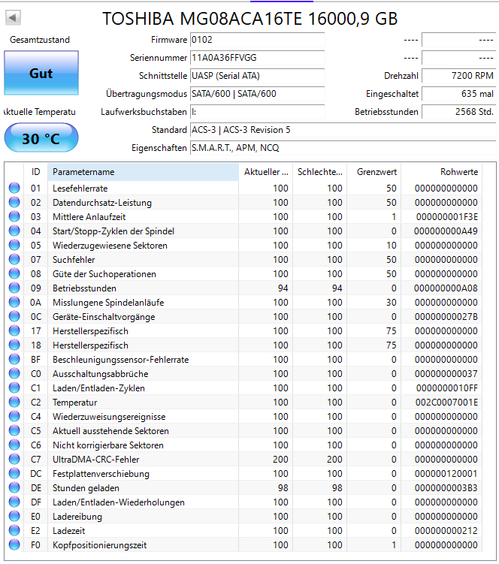The image size is (499, 564).
Task: Click the Schnittstelle field UASP (Serial ATA)
Action: tap(258, 76)
